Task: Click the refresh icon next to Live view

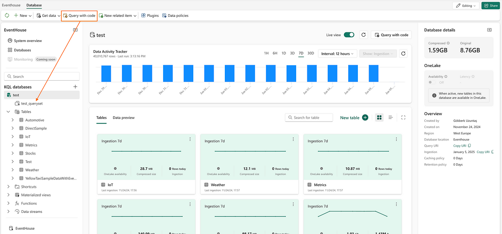Action: click(363, 35)
